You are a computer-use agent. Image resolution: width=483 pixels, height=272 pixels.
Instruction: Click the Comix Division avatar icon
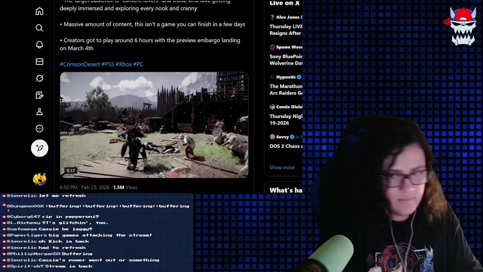[x=272, y=107]
